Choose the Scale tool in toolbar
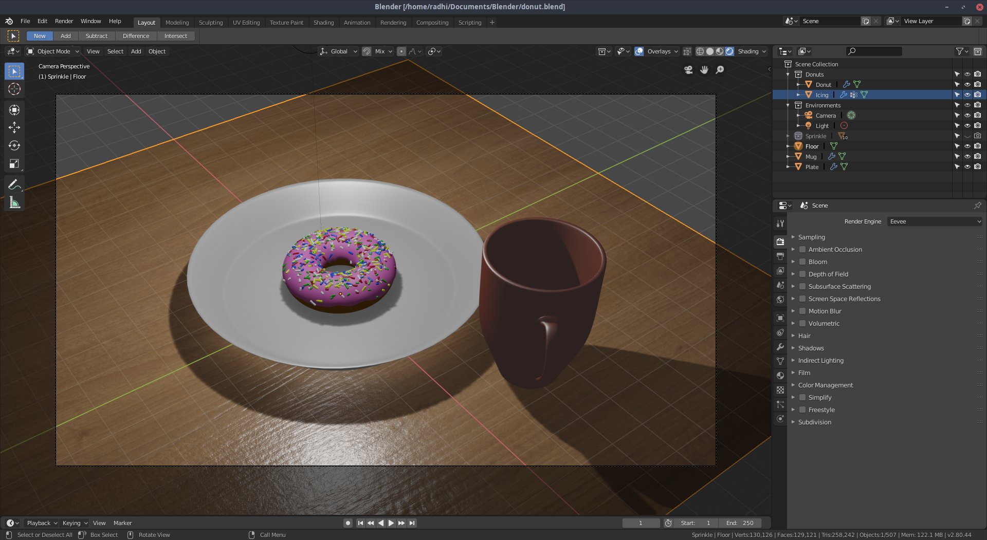 click(14, 163)
